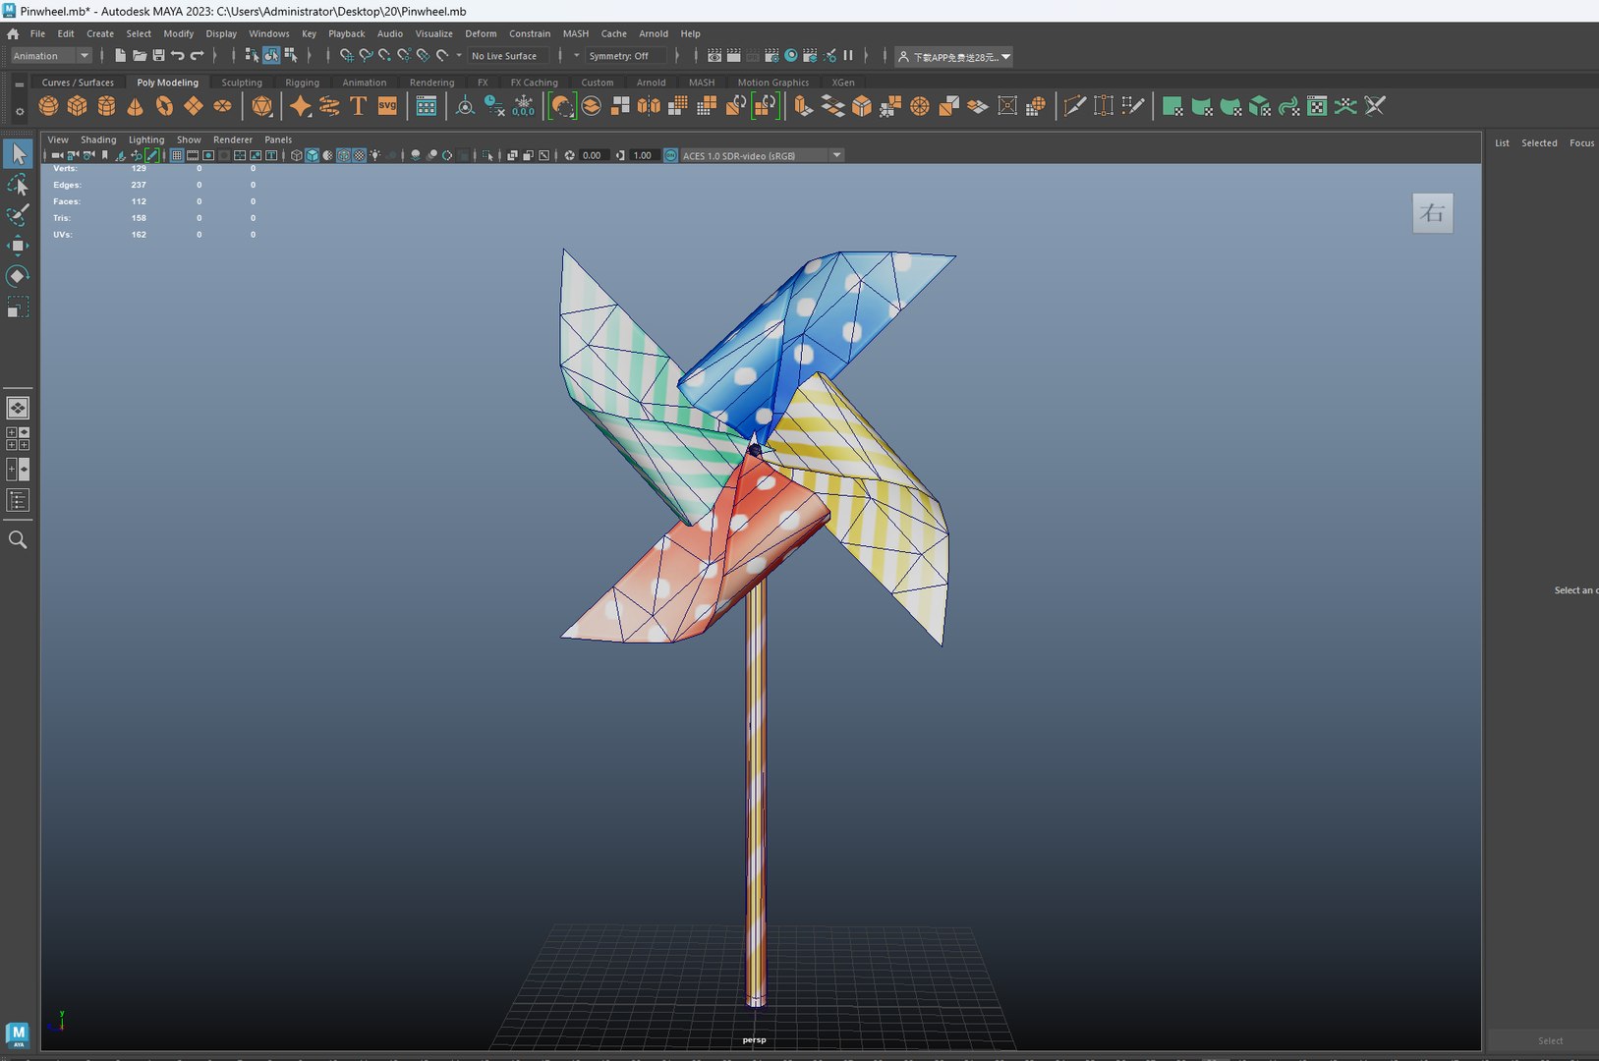Viewport: 1599px width, 1061px height.
Task: Click the view cube in viewport
Action: pyautogui.click(x=1432, y=213)
